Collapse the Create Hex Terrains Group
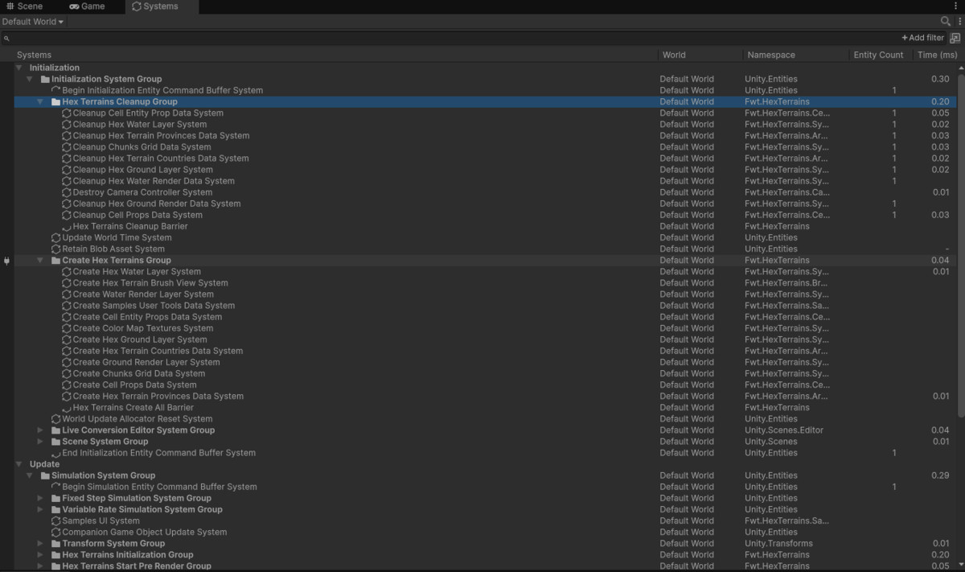Viewport: 965px width, 572px height. [40, 261]
